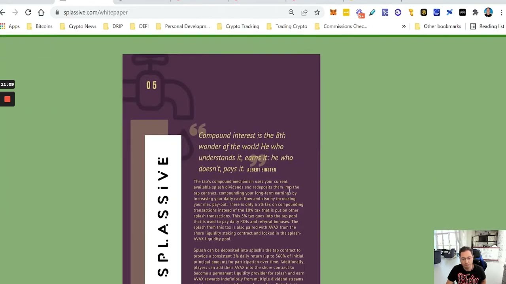This screenshot has height=284, width=506.
Task: Open the Bitcoins bookmark folder
Action: click(x=40, y=26)
